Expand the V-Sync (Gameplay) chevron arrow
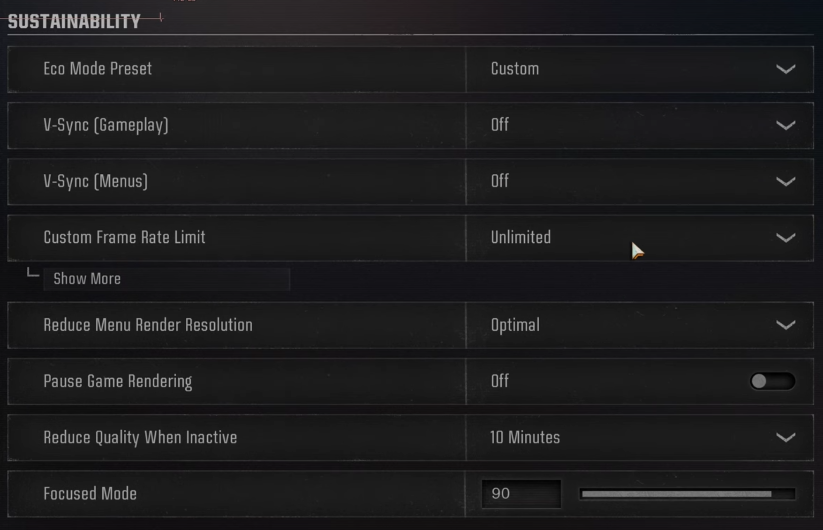The image size is (823, 530). (785, 126)
